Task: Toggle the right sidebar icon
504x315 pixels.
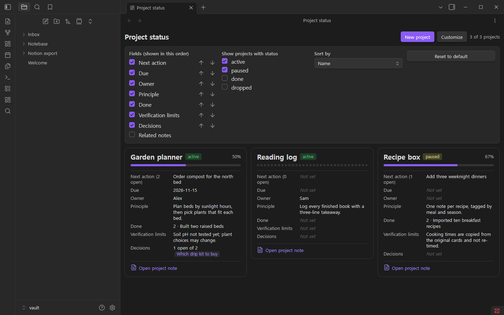Action: click(452, 7)
